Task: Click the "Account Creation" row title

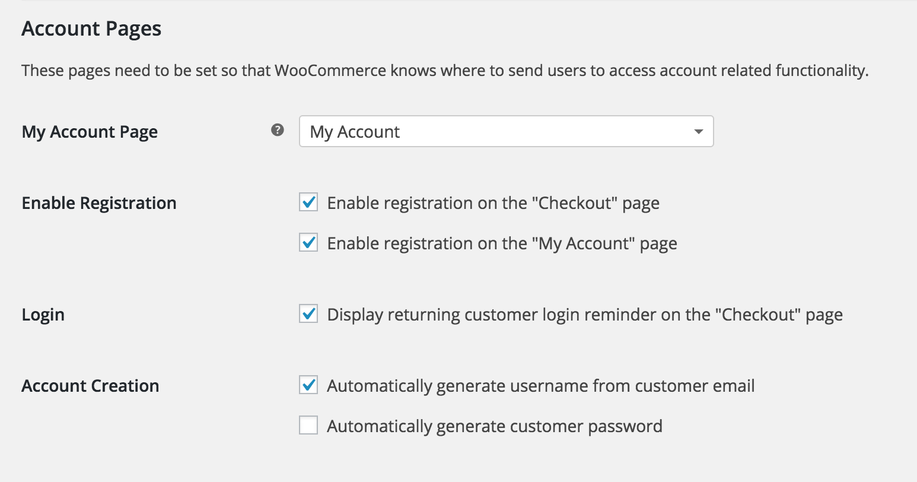Action: coord(90,386)
